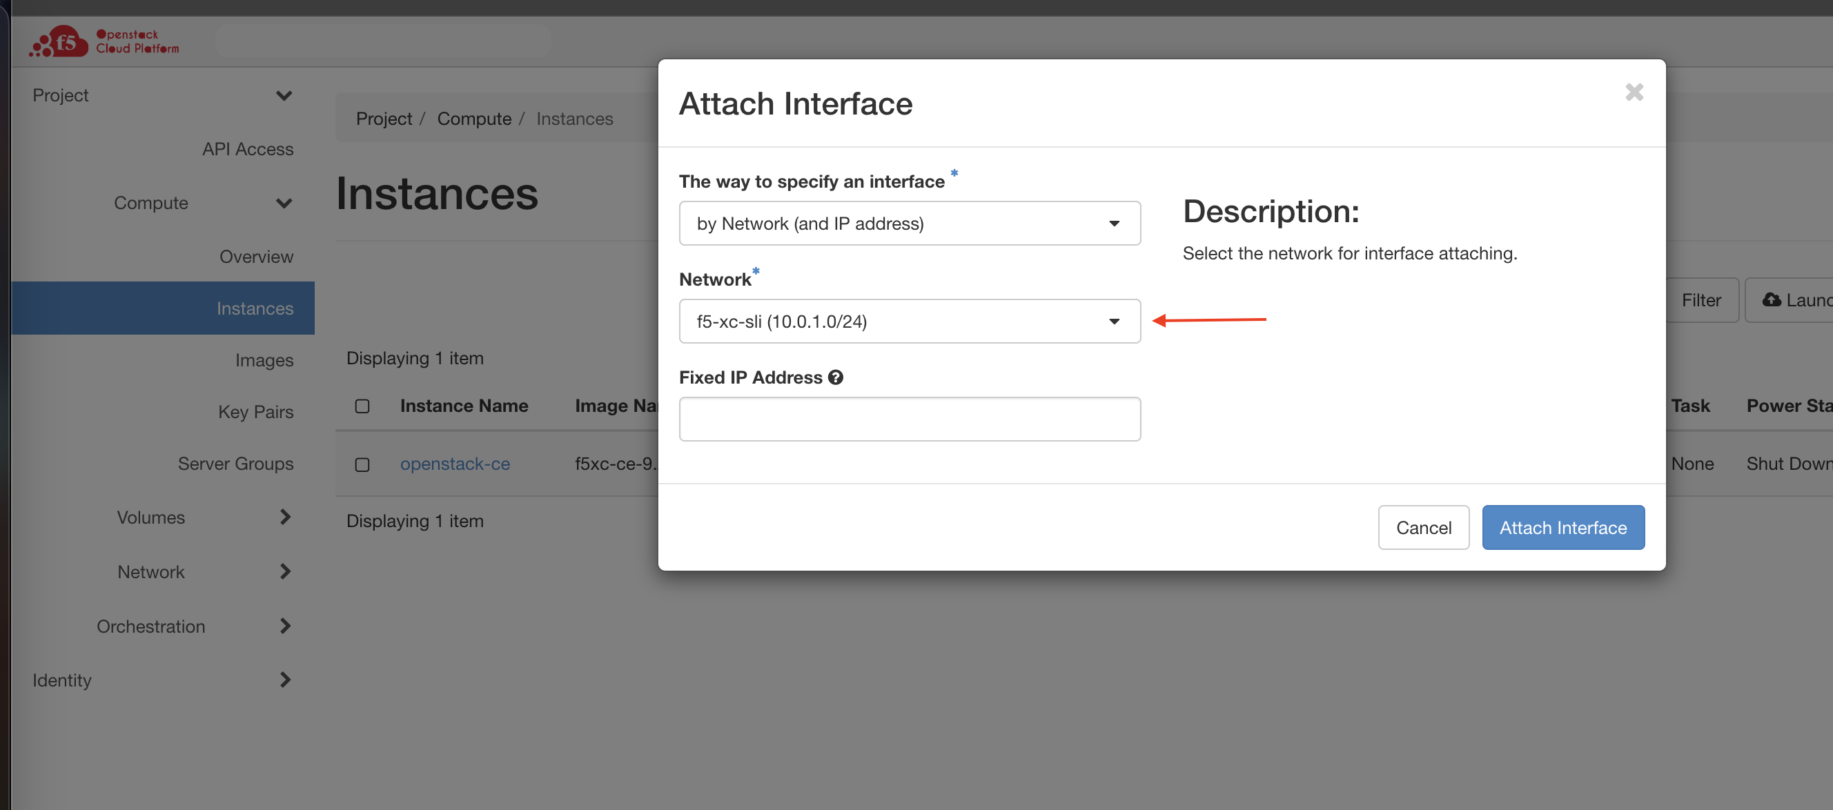The image size is (1833, 810).
Task: Click the chevron next to Identity
Action: tap(285, 680)
